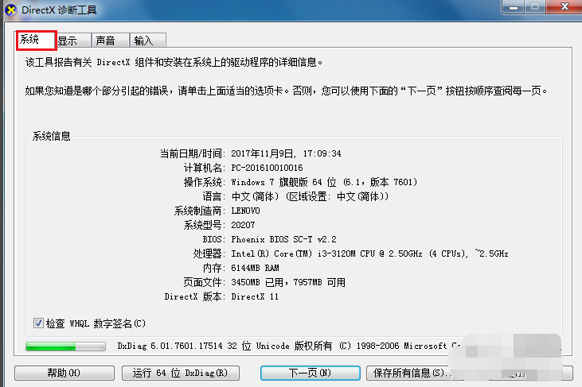Click the 页面文件 label

coord(204,282)
